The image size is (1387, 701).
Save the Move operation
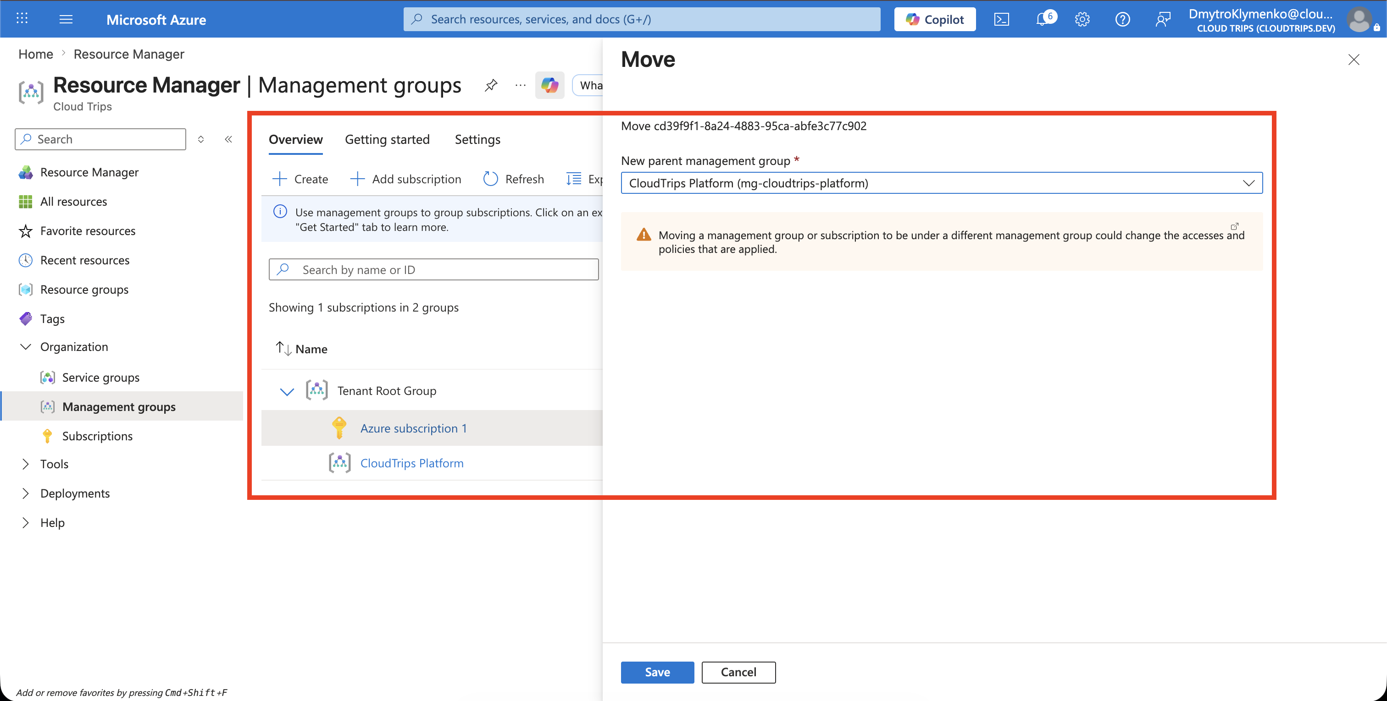(x=657, y=673)
